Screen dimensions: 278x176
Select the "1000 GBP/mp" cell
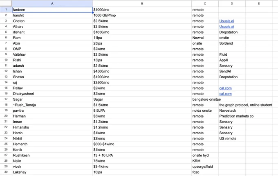coord(142,16)
